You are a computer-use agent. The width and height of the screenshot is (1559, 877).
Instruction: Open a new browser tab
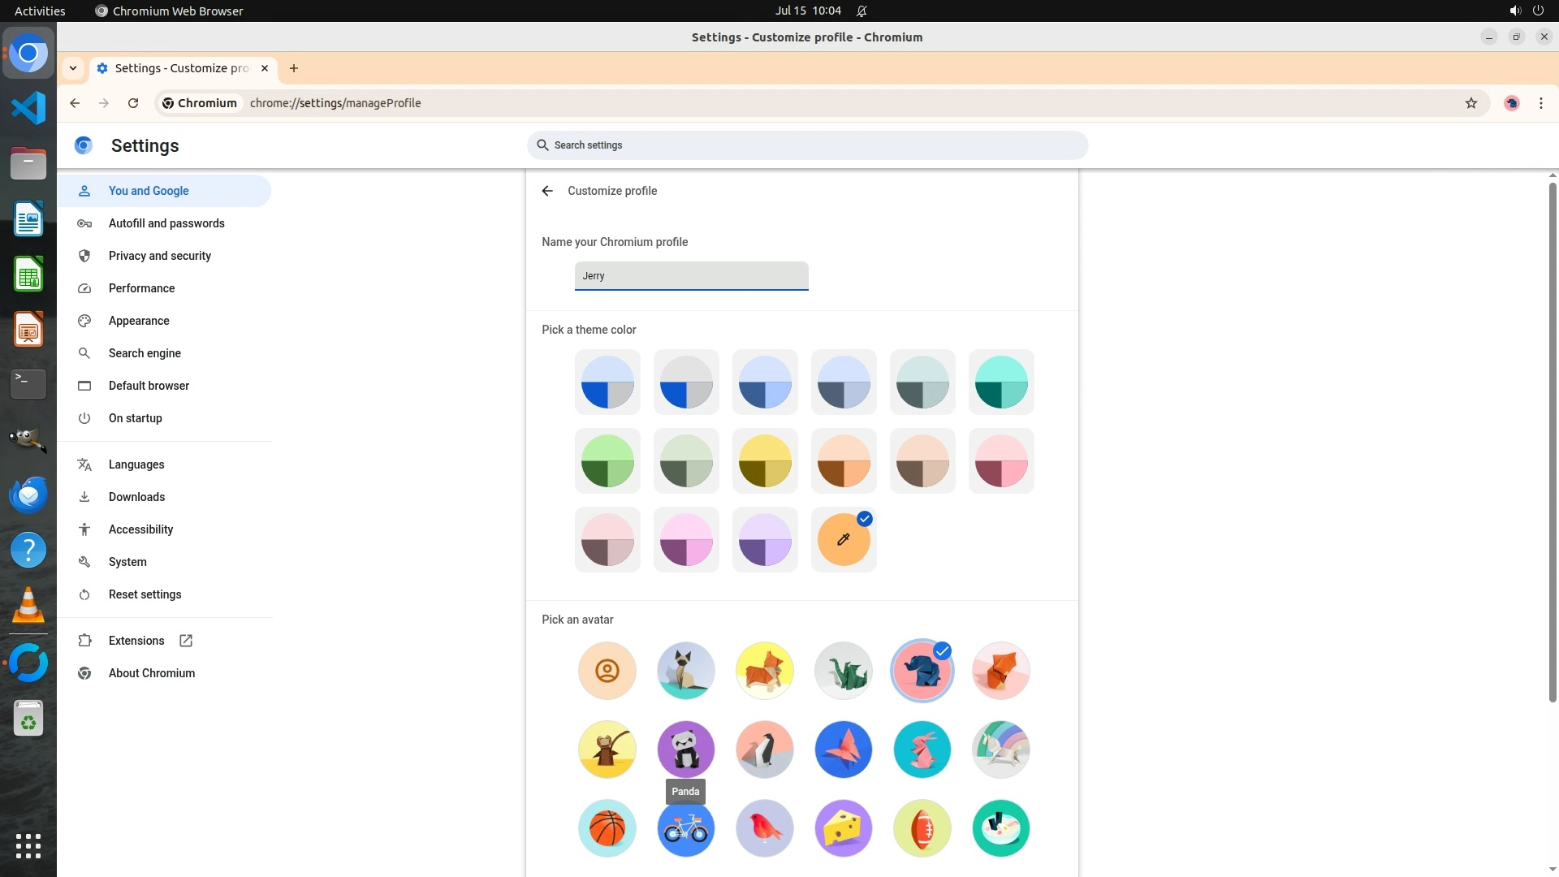pyautogui.click(x=294, y=68)
